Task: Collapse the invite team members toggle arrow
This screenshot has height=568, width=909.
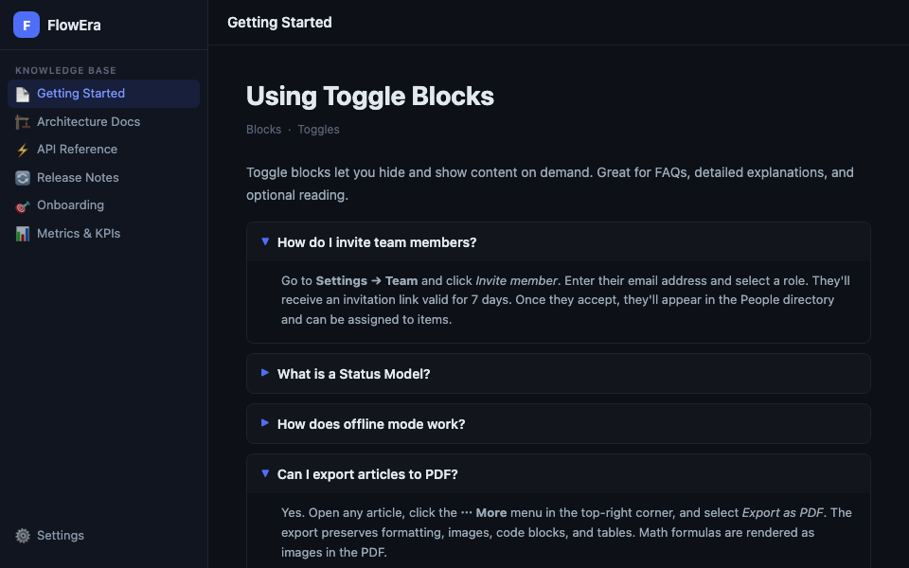Action: (265, 241)
